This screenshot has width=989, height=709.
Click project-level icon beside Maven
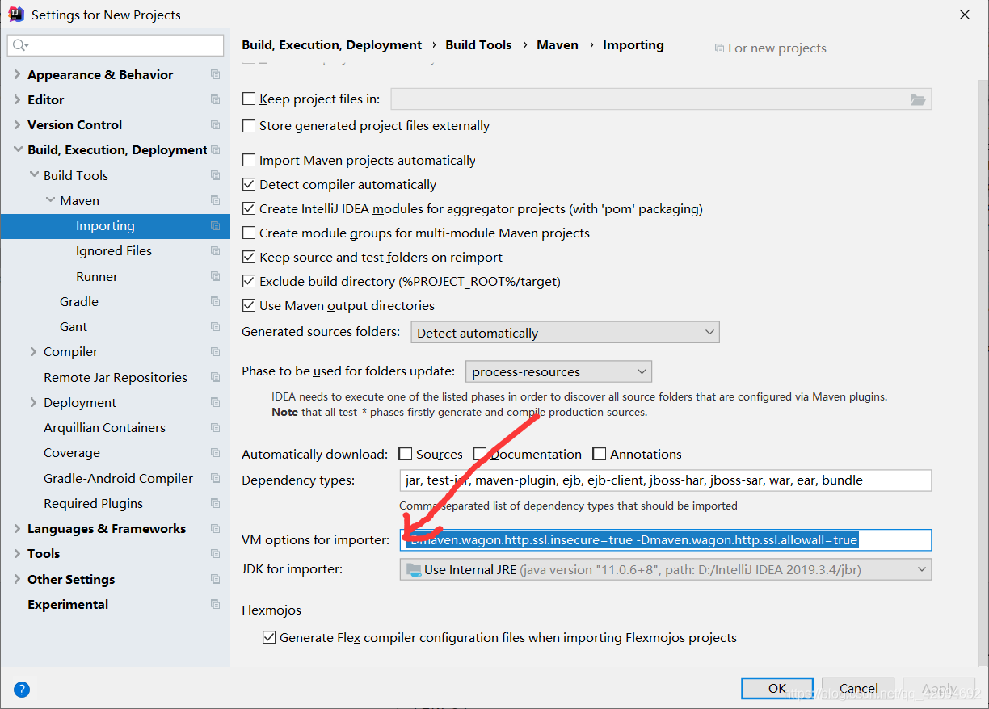pos(215,200)
